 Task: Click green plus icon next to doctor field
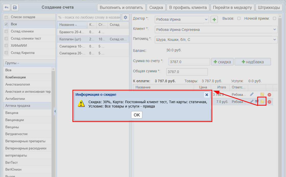click(214, 19)
